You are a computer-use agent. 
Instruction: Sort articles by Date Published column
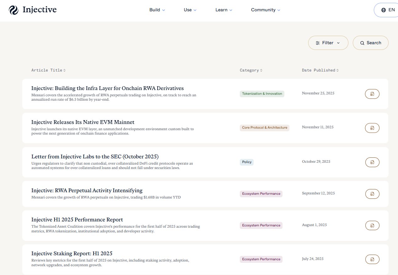(x=320, y=70)
